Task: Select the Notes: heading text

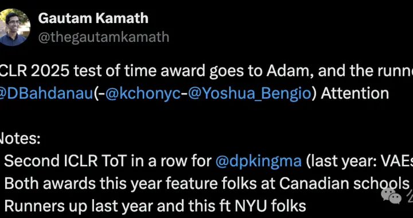Action: point(19,139)
